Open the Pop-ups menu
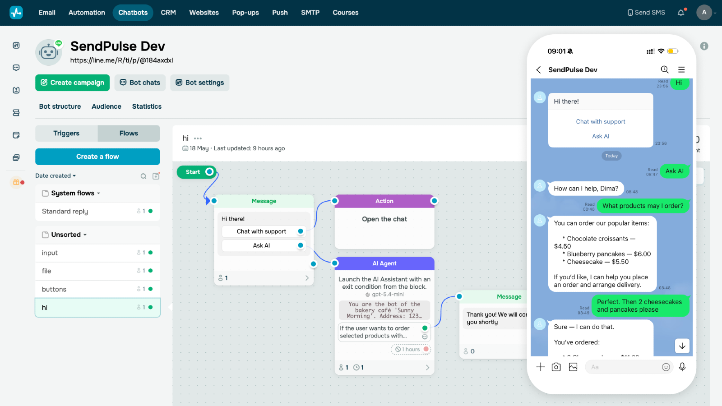The image size is (722, 406). (245, 13)
